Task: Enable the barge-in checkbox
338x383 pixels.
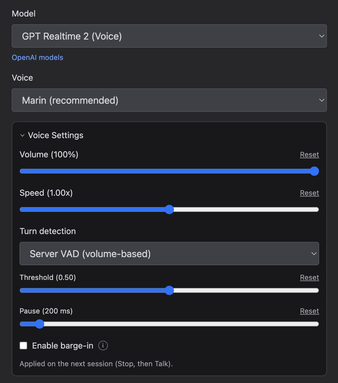Action: click(x=23, y=346)
